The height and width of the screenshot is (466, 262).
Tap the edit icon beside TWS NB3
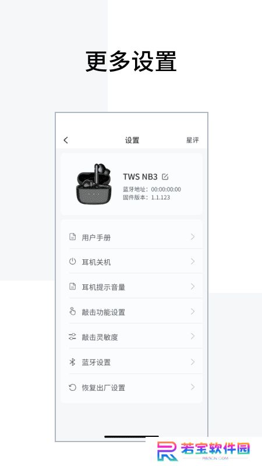(x=165, y=177)
